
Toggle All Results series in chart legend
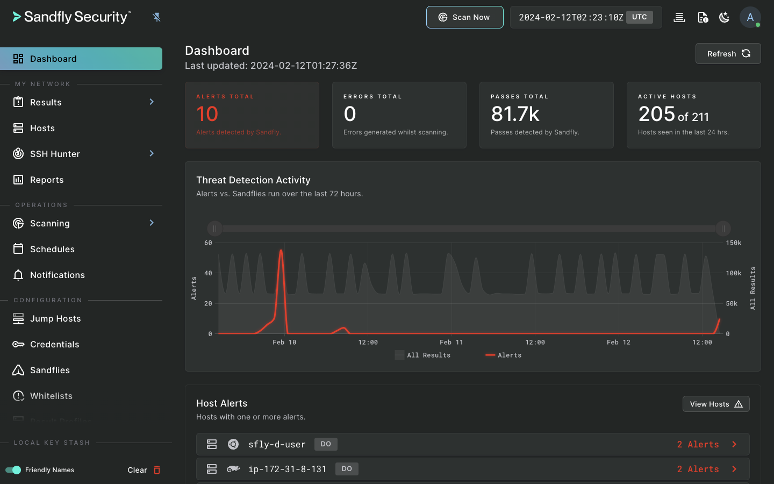[x=422, y=355]
